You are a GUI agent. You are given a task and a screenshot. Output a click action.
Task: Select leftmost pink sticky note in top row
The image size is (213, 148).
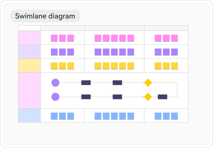[54, 38]
